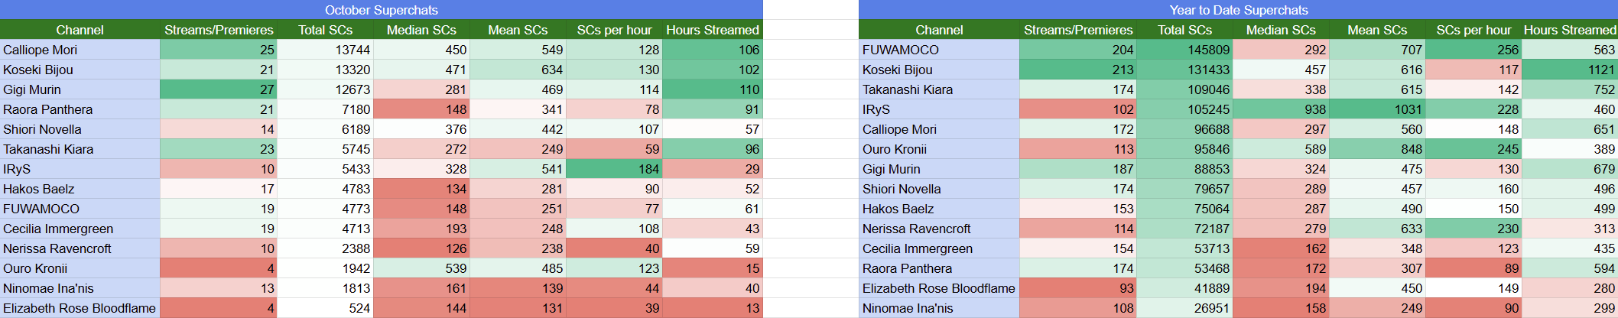The height and width of the screenshot is (318, 1618).
Task: Select FUWAMOCO cell in Year to Date table
Action: 939,50
